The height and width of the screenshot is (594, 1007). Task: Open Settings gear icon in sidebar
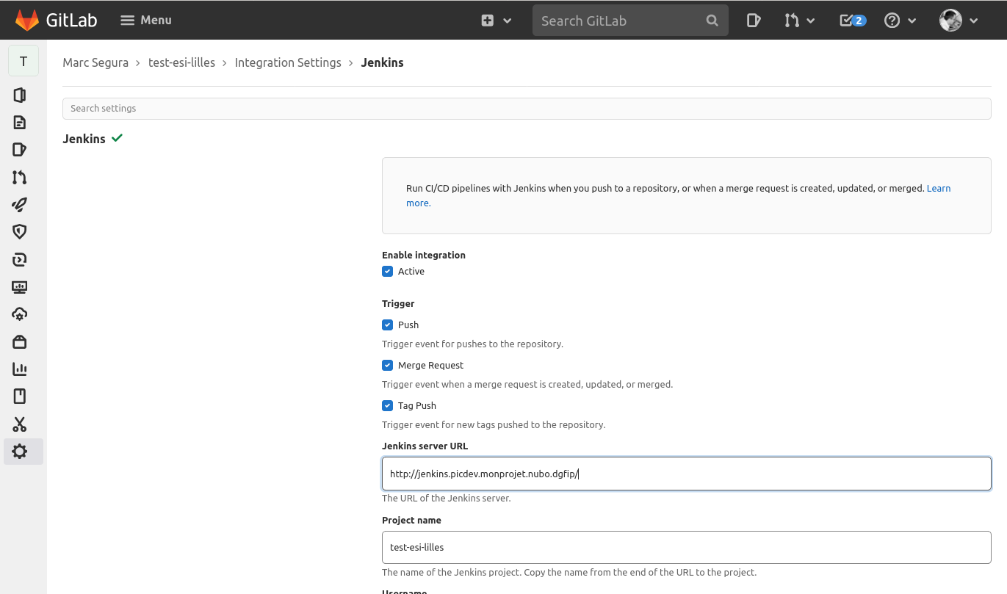tap(20, 452)
